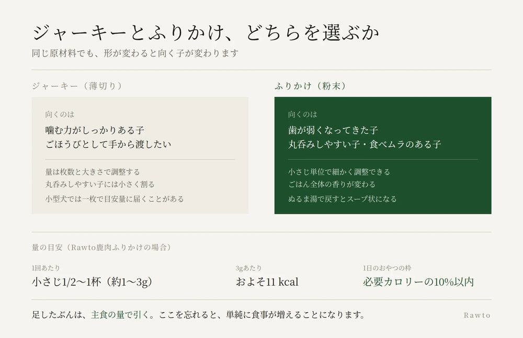Click 小さじ単位で細かく調整できる
This screenshot has width=523, height=338.
[339, 172]
